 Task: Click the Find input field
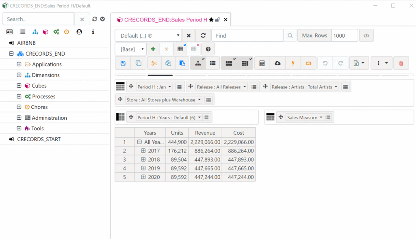[x=247, y=36]
